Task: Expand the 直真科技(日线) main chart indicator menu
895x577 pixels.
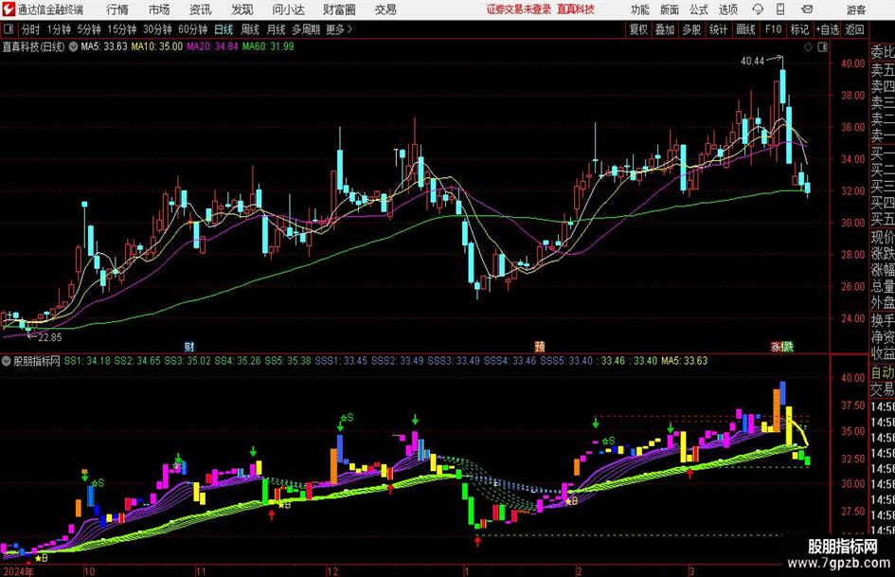Action: [x=73, y=46]
